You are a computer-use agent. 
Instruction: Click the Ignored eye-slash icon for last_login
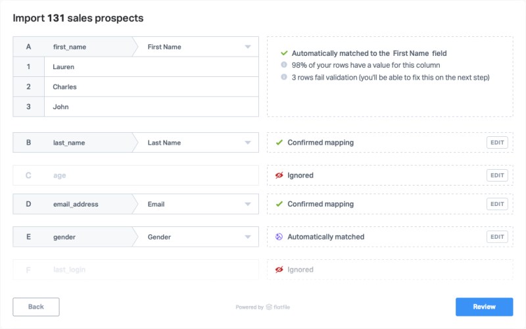point(279,270)
